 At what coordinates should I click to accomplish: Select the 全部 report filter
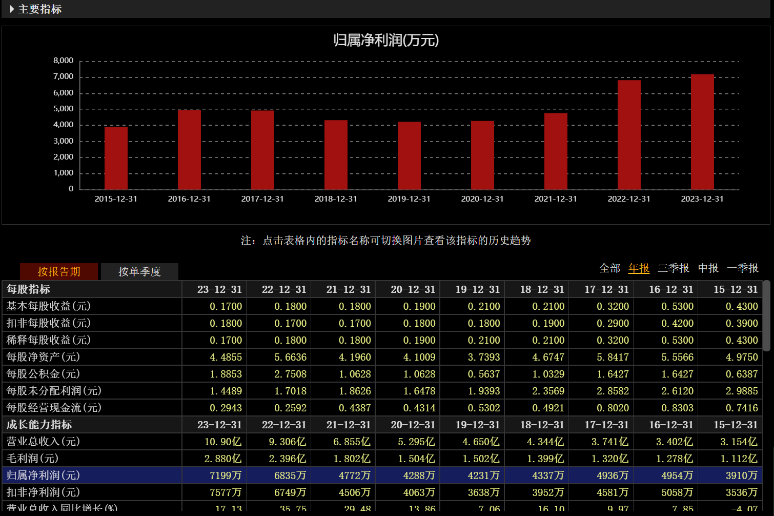pos(609,268)
